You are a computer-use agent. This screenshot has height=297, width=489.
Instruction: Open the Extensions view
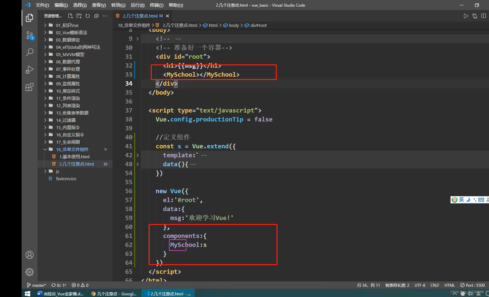30,87
